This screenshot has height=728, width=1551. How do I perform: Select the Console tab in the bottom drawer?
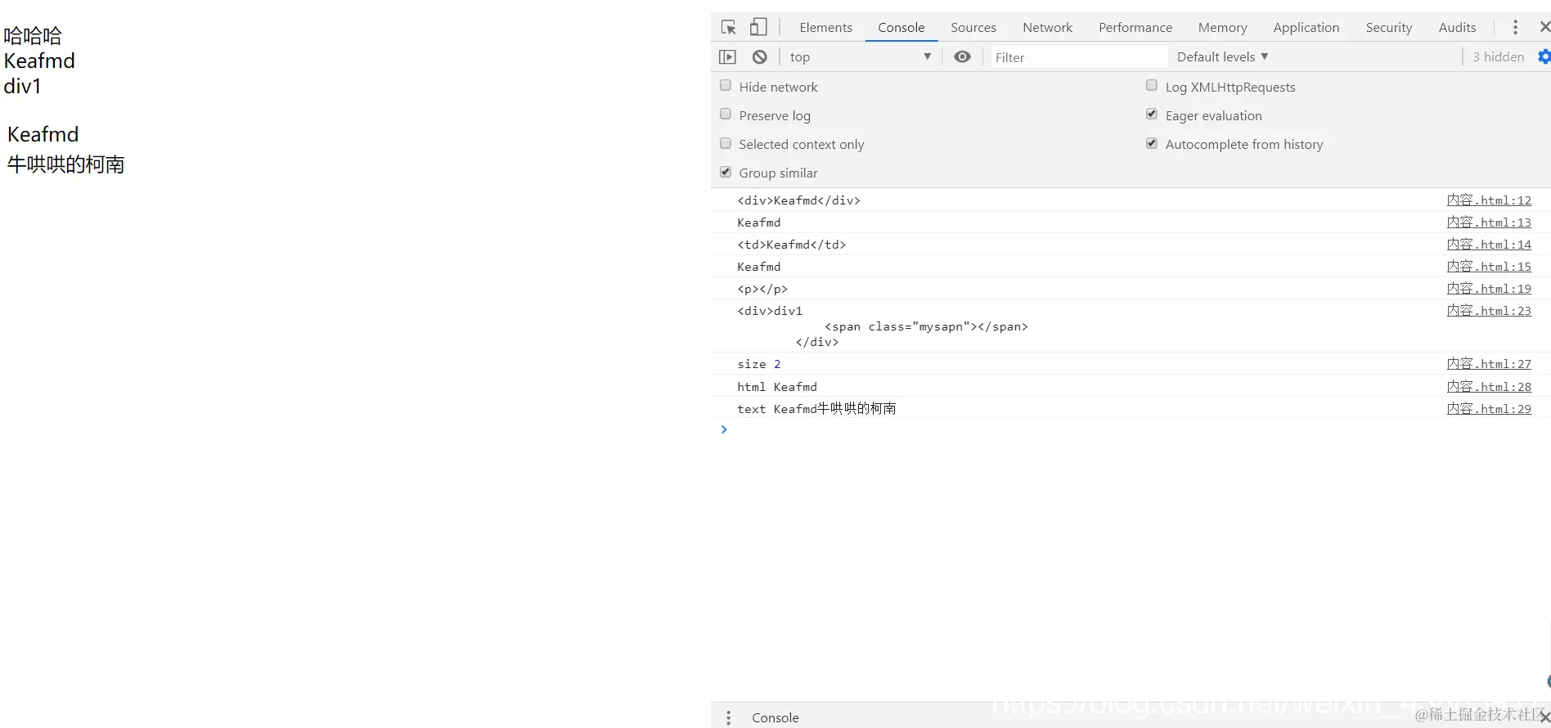tap(775, 717)
